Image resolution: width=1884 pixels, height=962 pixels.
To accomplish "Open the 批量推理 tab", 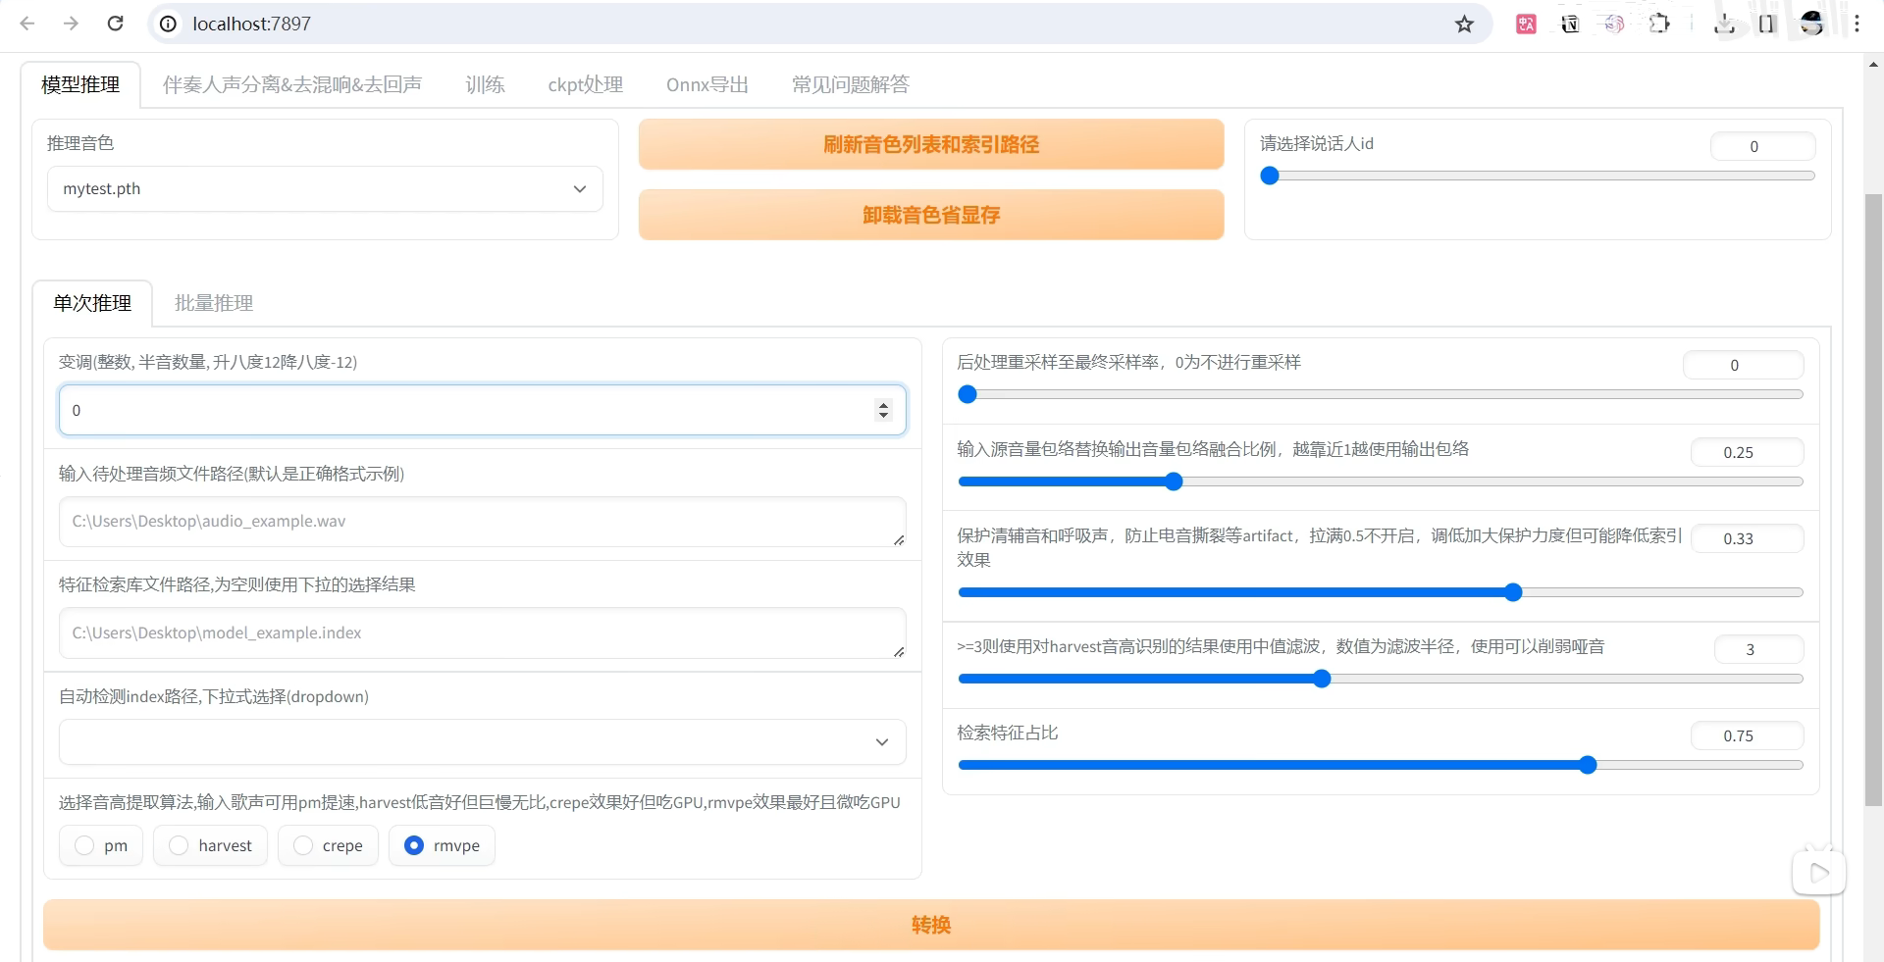I will 214,303.
